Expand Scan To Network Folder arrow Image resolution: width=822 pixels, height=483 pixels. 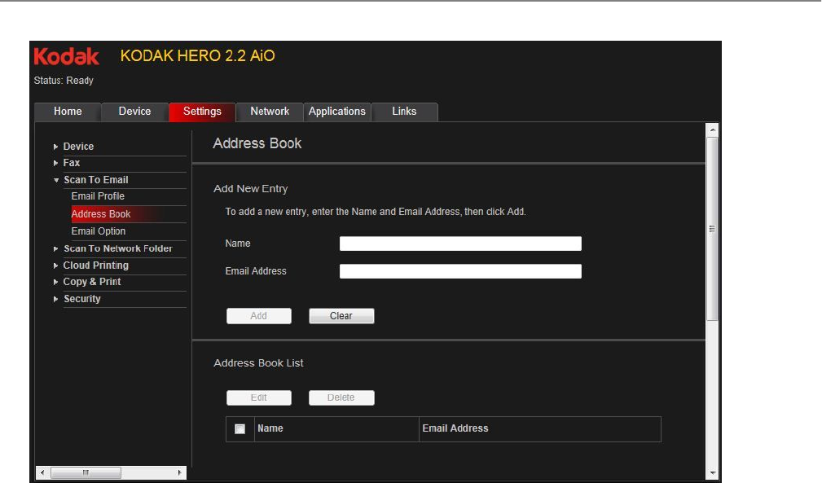tap(55, 249)
